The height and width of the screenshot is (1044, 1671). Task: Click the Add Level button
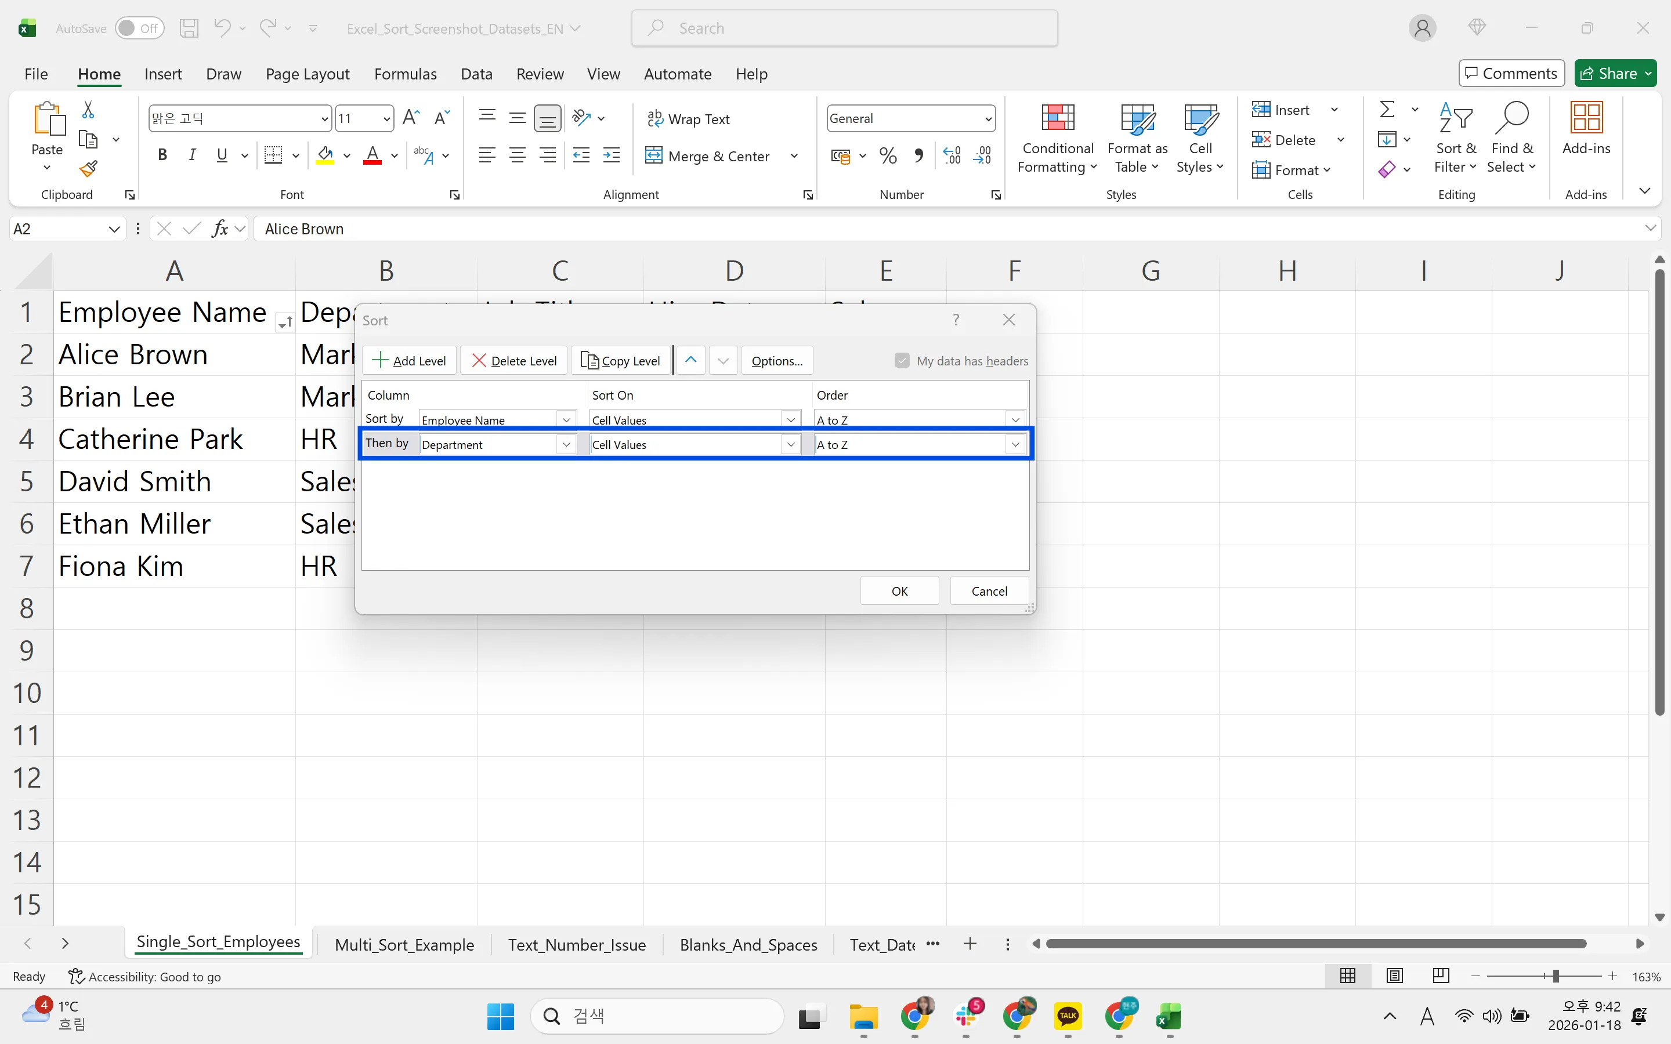pos(408,360)
